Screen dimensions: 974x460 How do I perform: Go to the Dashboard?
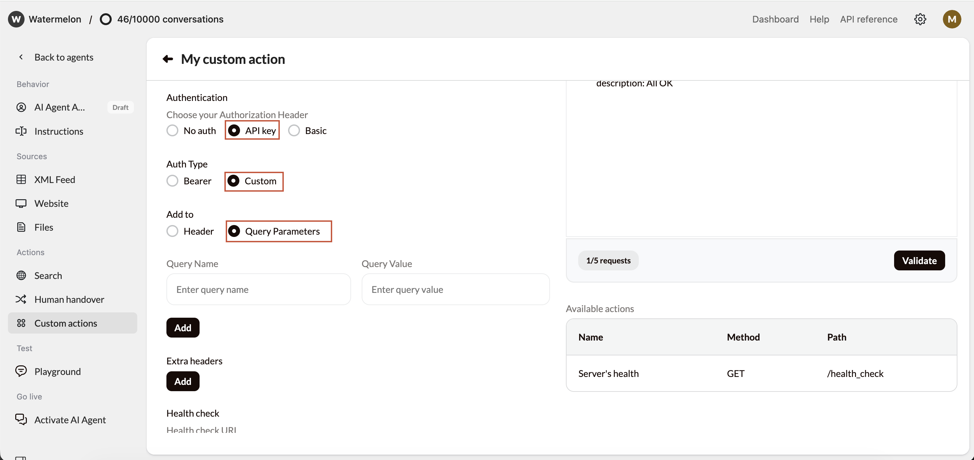[775, 19]
